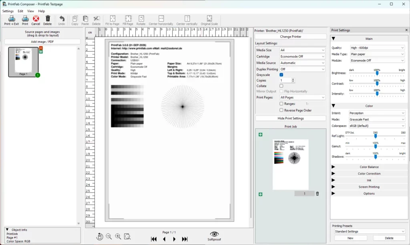
Task: Click green plus above print job page
Action: point(260,135)
